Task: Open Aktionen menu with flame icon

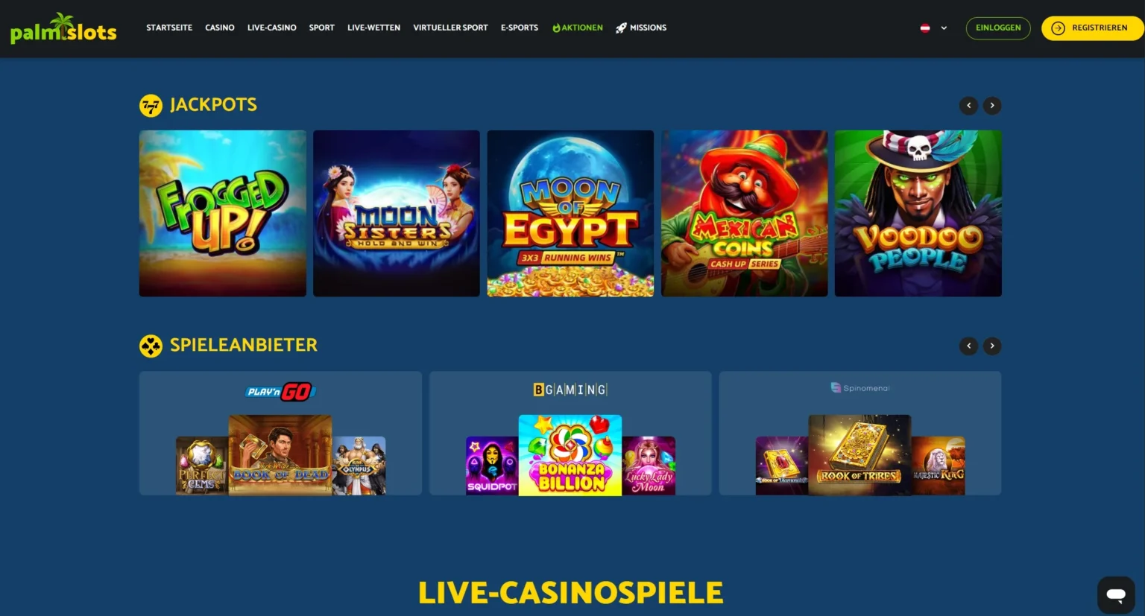Action: click(578, 28)
